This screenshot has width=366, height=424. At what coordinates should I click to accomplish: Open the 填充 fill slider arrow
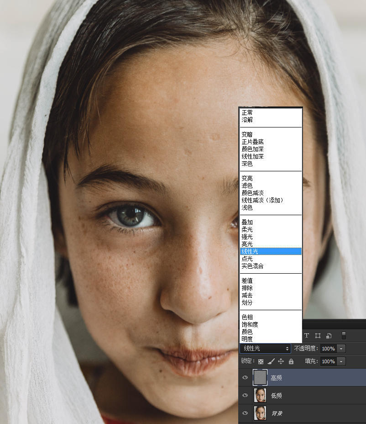tap(341, 361)
